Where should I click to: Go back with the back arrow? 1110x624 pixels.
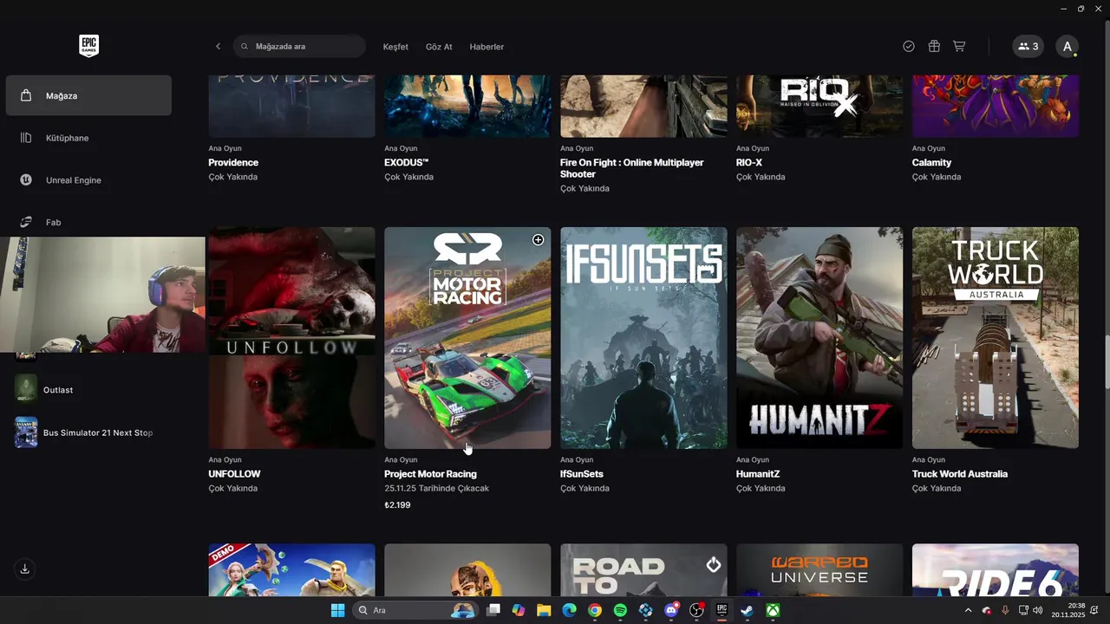pyautogui.click(x=218, y=47)
